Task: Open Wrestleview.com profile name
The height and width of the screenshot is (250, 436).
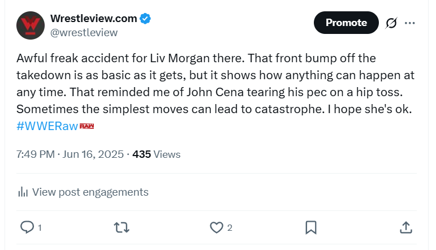Action: [x=93, y=19]
